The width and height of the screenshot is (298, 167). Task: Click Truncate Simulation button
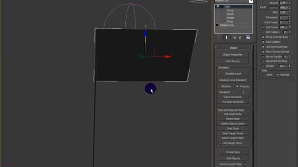point(233,102)
